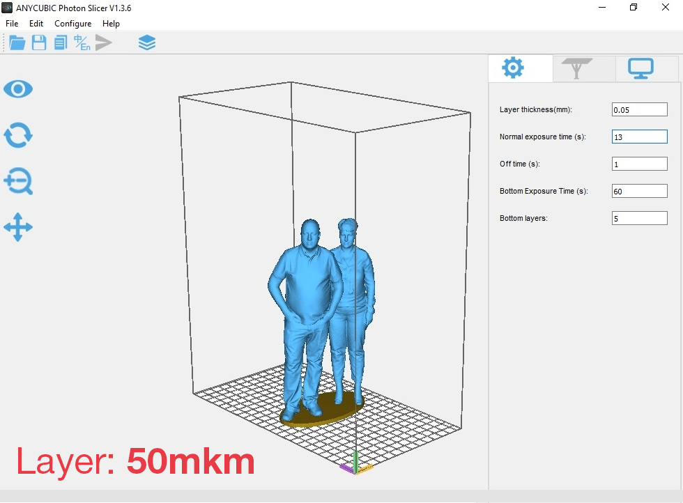
Task: Open the Configure menu
Action: coord(72,24)
